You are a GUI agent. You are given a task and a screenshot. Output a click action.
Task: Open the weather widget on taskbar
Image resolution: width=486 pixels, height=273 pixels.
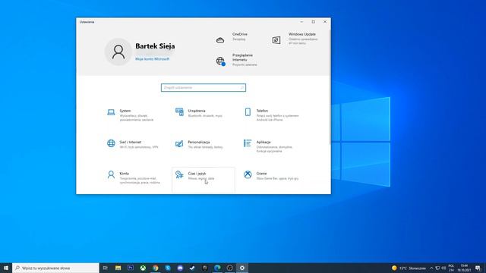[x=409, y=268]
